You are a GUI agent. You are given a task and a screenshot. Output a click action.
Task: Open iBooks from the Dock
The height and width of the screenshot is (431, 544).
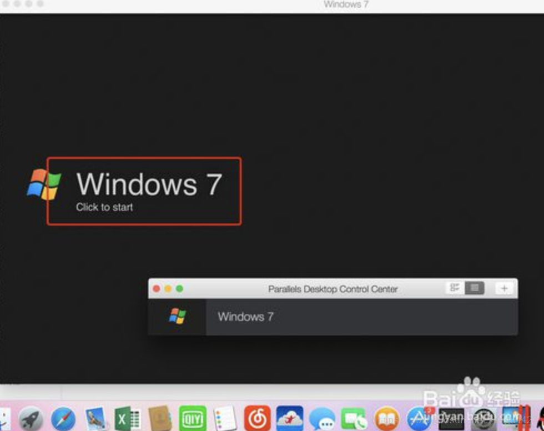(386, 419)
